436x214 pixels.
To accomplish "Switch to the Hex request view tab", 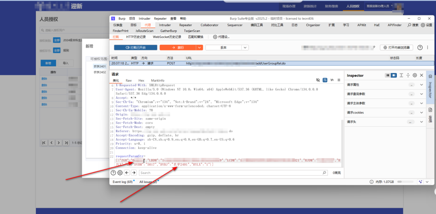I will [x=142, y=80].
